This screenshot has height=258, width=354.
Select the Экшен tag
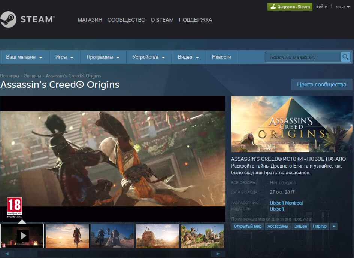(300, 226)
